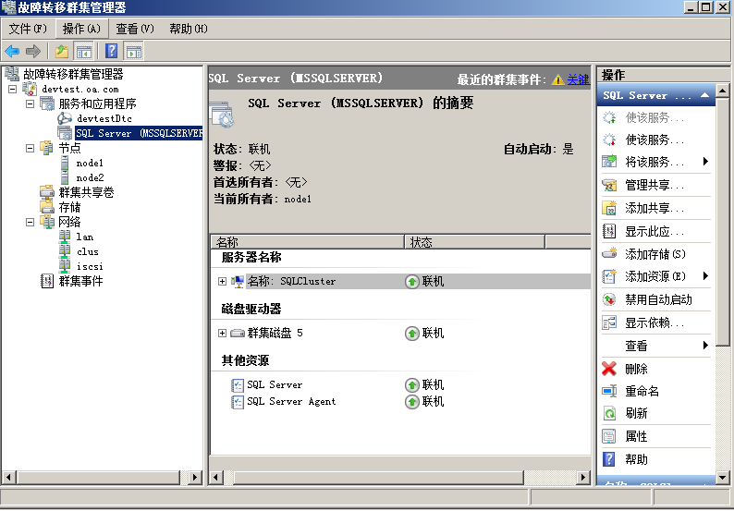Viewport: 734px width, 511px height.
Task: Click 删除 action text
Action: click(x=636, y=369)
